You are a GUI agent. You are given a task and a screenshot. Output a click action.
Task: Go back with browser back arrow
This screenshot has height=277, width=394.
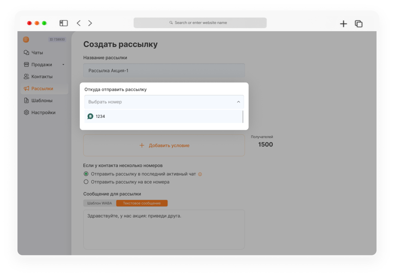pos(78,23)
